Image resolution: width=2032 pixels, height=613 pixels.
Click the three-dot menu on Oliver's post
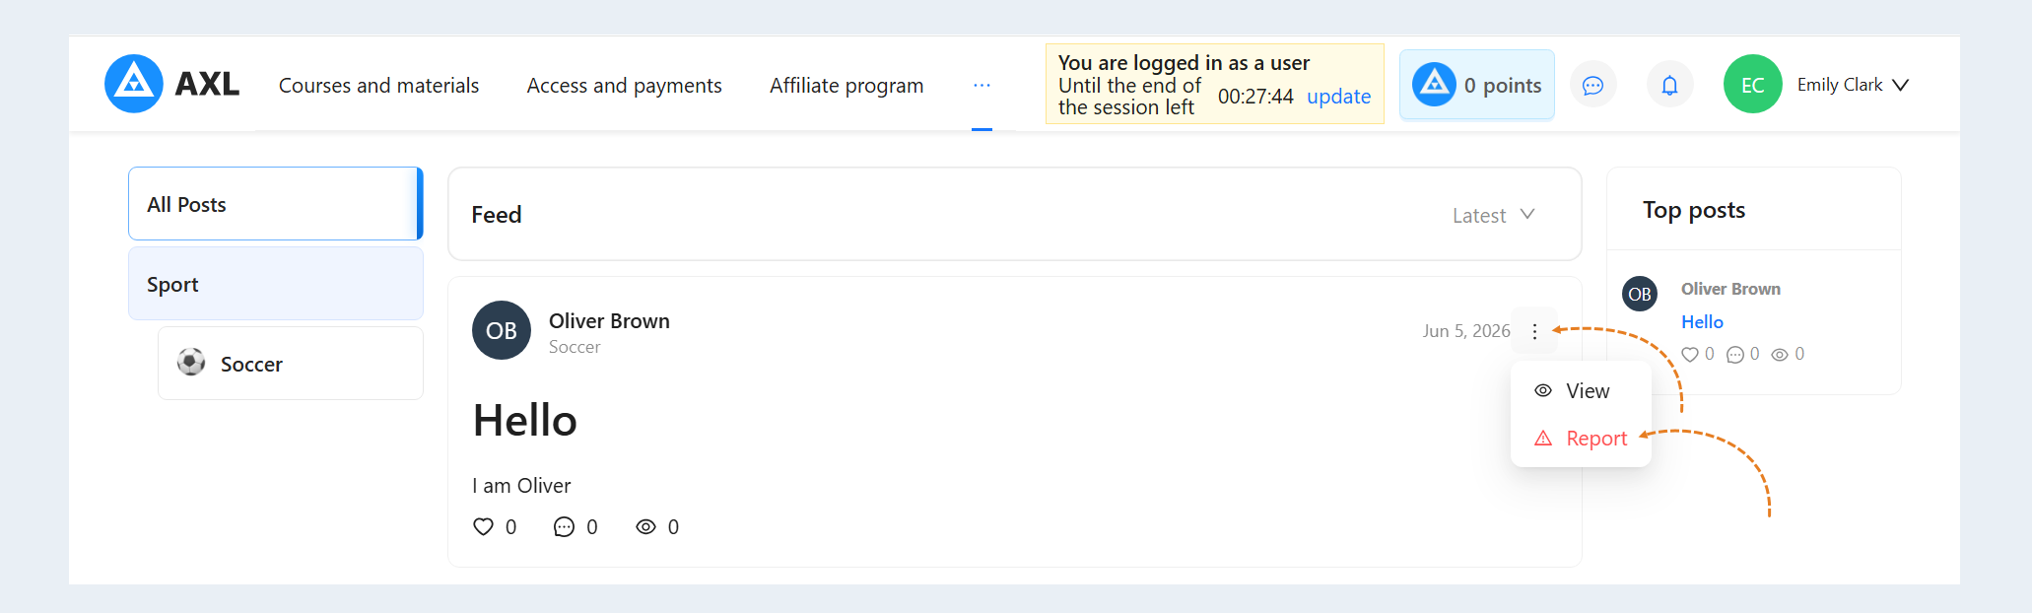click(x=1534, y=331)
